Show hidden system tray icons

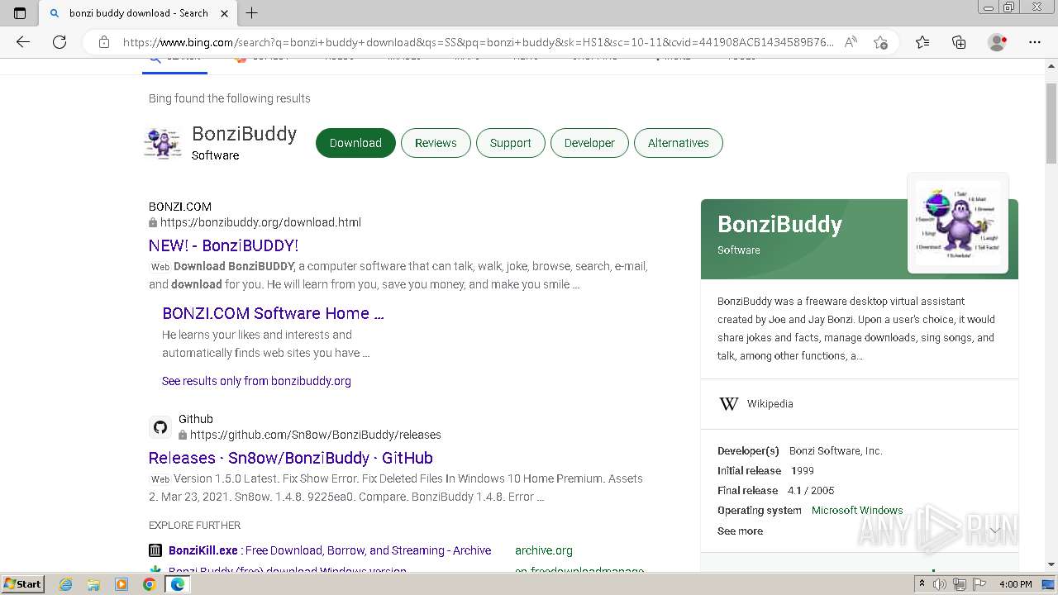[x=922, y=584]
